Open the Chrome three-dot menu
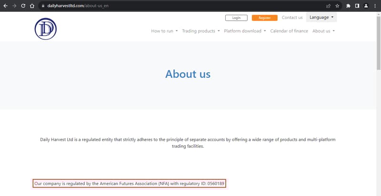381x196 pixels. (x=375, y=6)
